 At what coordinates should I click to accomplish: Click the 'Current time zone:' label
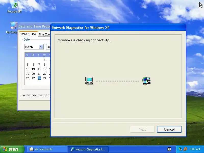pos(33,95)
